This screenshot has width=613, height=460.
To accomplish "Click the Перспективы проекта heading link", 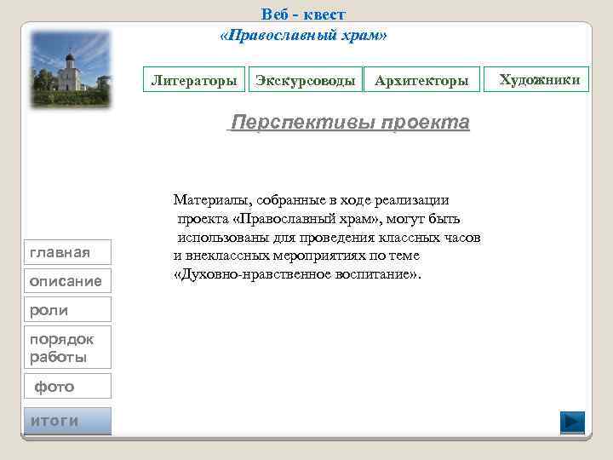I will click(348, 122).
